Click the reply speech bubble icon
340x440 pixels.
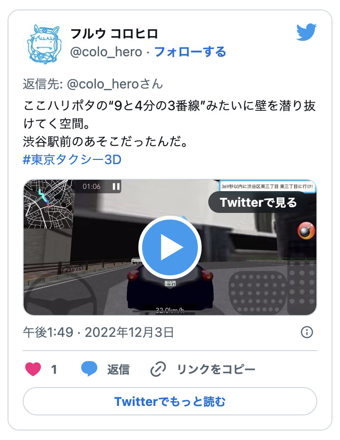(89, 369)
